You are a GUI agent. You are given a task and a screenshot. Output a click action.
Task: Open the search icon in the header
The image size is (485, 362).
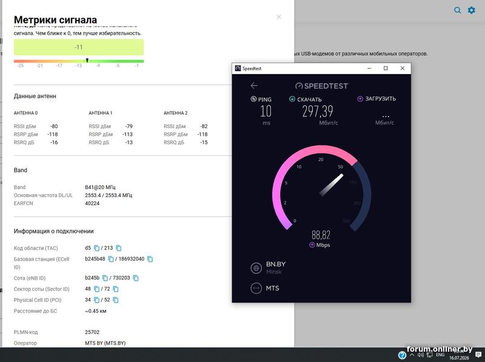pyautogui.click(x=458, y=10)
